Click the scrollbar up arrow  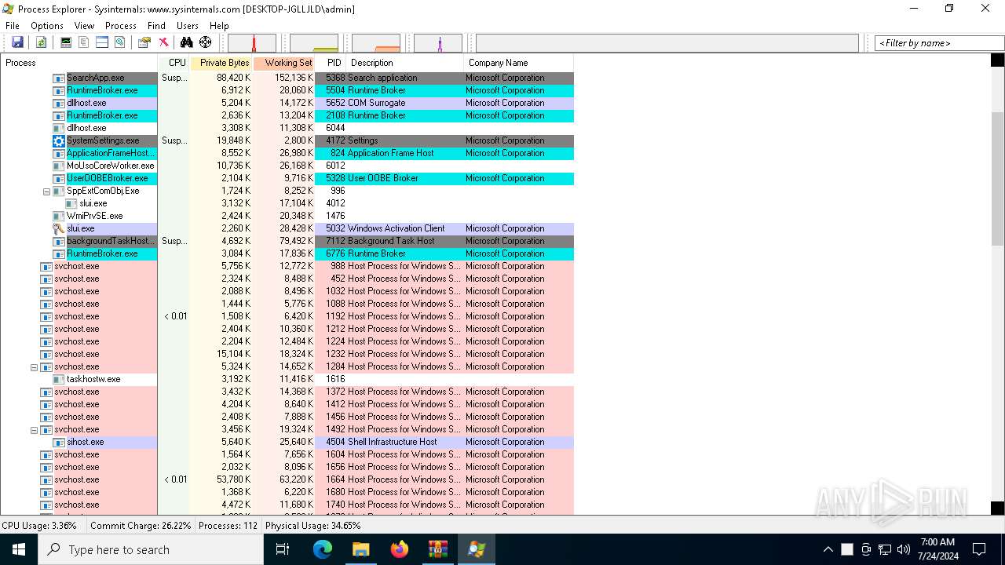pyautogui.click(x=997, y=60)
